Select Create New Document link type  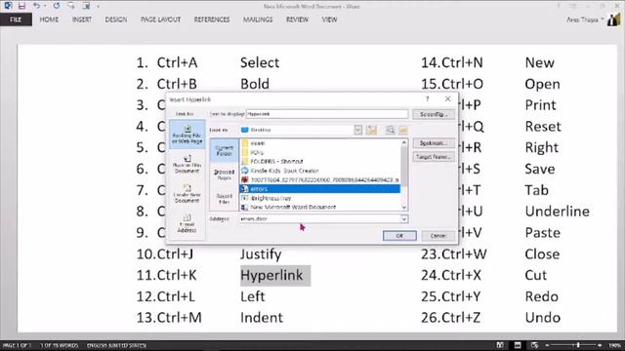[x=187, y=194]
